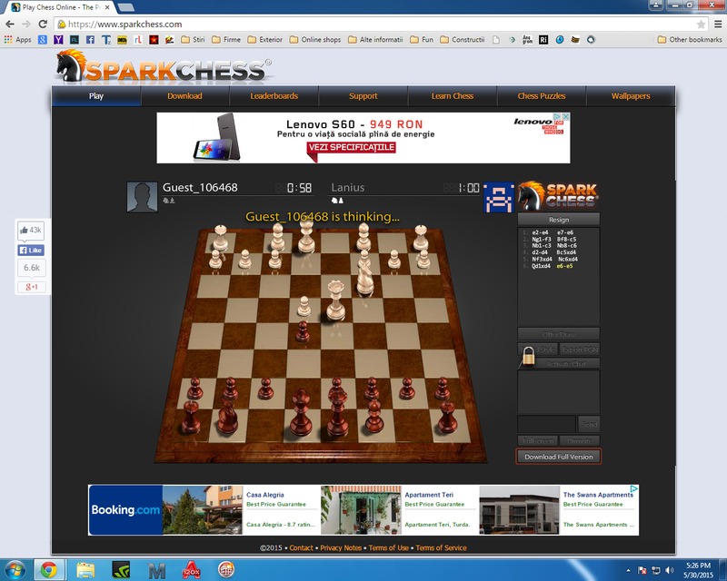Click Lanius's pixel-art avatar

(499, 197)
